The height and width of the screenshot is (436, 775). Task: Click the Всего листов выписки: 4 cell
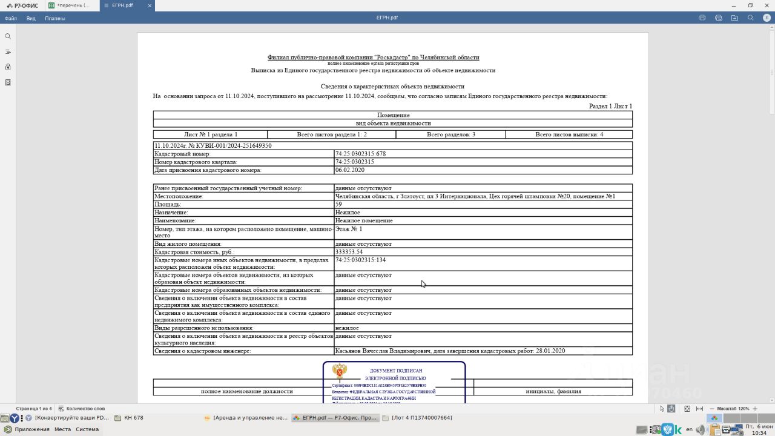click(569, 134)
